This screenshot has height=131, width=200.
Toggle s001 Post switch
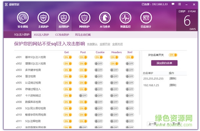pyautogui.click(x=83, y=57)
